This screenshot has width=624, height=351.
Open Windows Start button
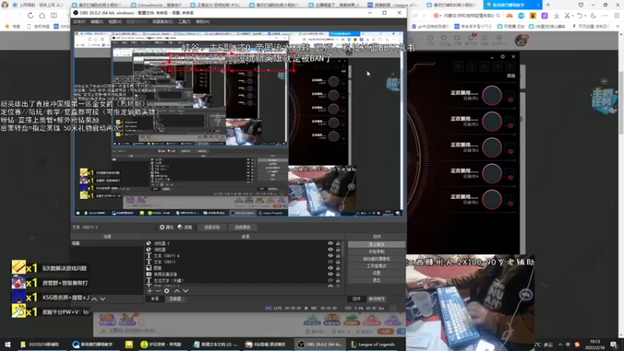[x=7, y=344]
